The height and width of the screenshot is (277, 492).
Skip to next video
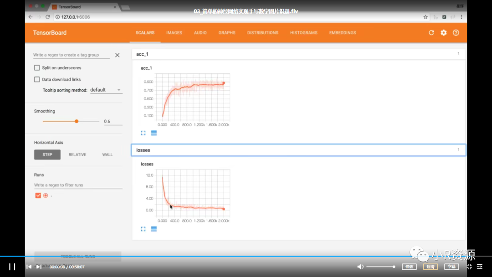click(x=39, y=267)
